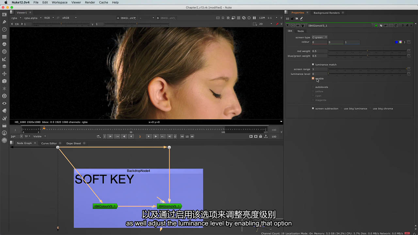418x235 pixels.
Task: Enable the use bkg chroma checkbox
Action: pos(370,108)
